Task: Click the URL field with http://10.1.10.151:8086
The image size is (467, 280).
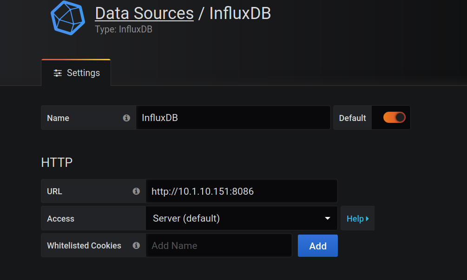Action: [242, 191]
